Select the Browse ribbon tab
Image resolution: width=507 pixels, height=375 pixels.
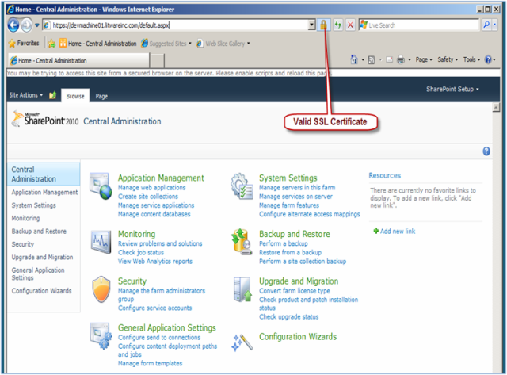(x=75, y=96)
